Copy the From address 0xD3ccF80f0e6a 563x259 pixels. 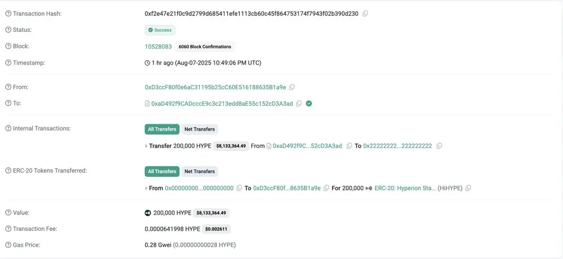point(292,87)
